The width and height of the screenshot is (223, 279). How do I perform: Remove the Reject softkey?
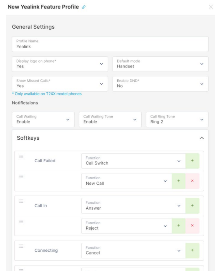click(192, 226)
